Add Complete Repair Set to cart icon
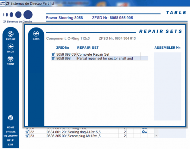Screen dimensions: 190x149 point(53,54)
